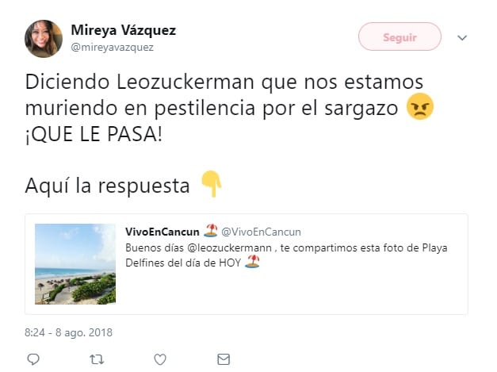Click the main tweet text about sargazo

(224, 108)
